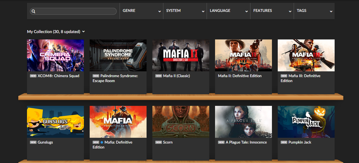This screenshot has height=163, width=359.
Task: Click A Plague Tale: Innocence title
Action: (246, 142)
